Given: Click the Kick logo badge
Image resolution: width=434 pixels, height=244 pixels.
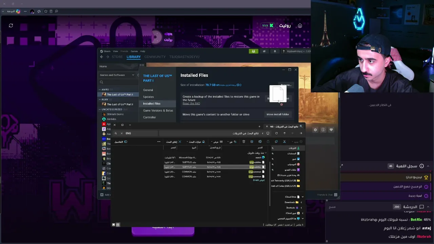Looking at the screenshot, I should (268, 25).
